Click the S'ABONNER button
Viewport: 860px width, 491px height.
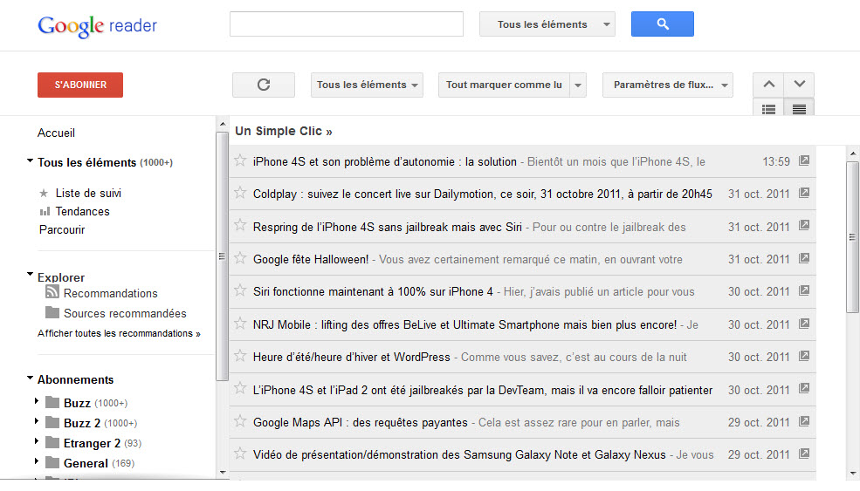pos(80,85)
